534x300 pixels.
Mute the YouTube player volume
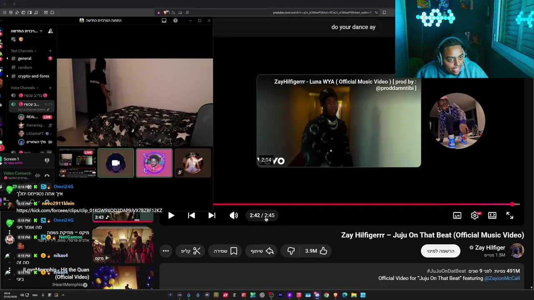(234, 215)
